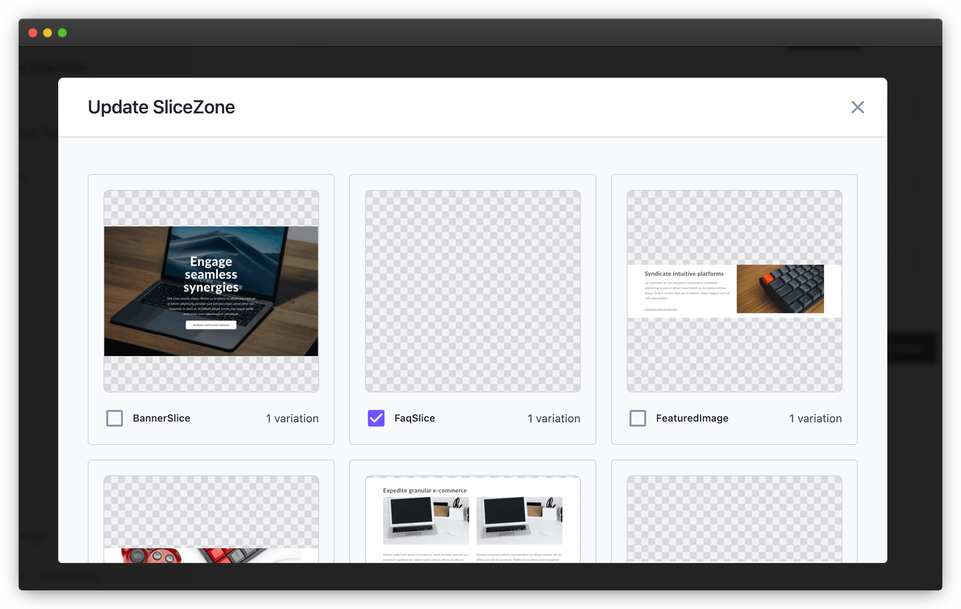
Task: Disable the FaqSlice checkbox
Action: click(375, 418)
